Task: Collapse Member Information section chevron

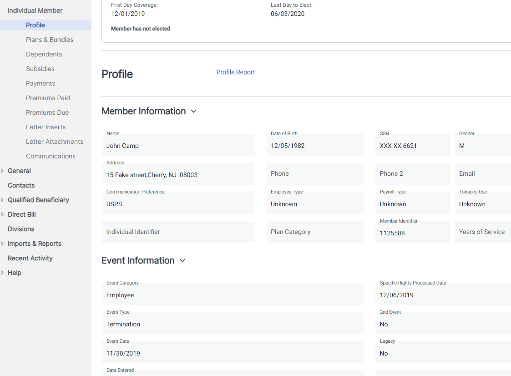Action: (193, 111)
